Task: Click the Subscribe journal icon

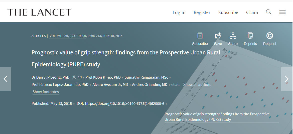Action: click(x=200, y=35)
